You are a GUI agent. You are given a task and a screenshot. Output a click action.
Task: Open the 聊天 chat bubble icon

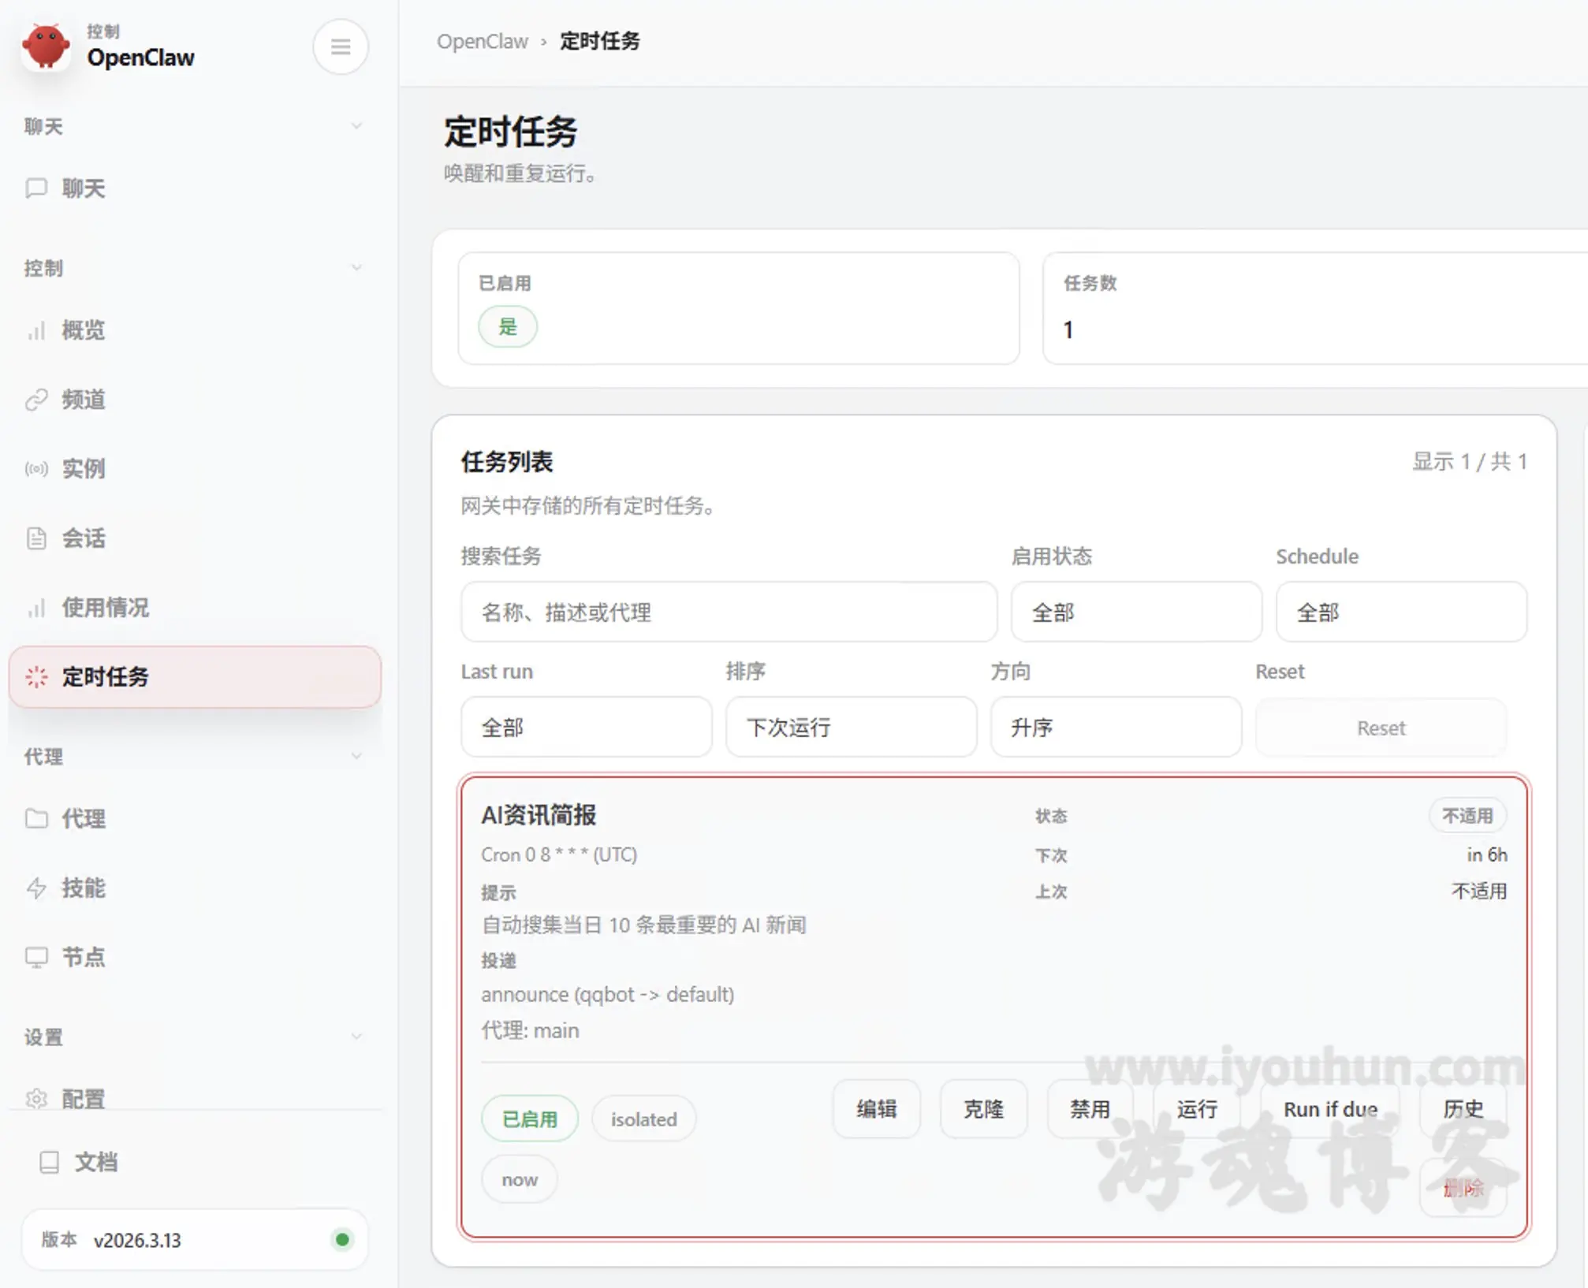click(36, 188)
